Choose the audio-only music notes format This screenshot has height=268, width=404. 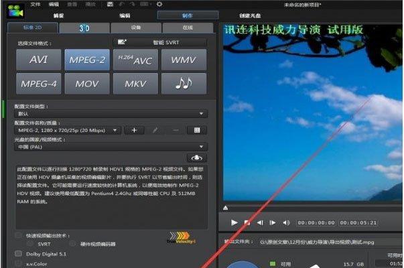coord(184,84)
